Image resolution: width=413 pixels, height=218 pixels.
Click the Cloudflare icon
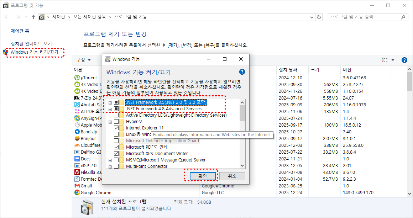(77, 145)
